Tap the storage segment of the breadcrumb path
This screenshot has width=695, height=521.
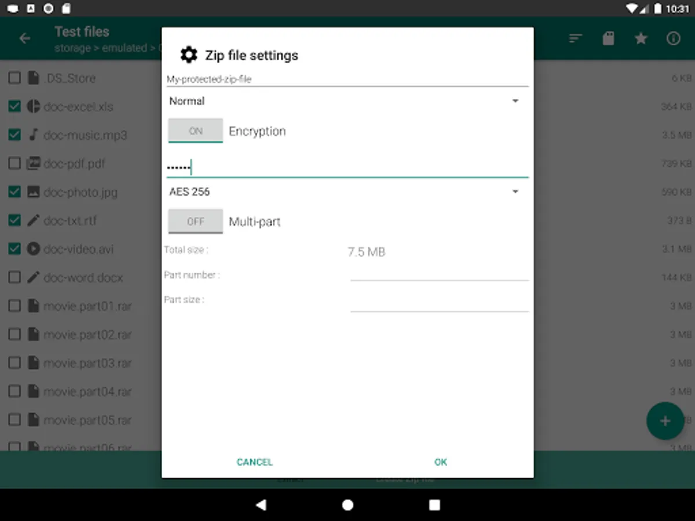click(72, 48)
